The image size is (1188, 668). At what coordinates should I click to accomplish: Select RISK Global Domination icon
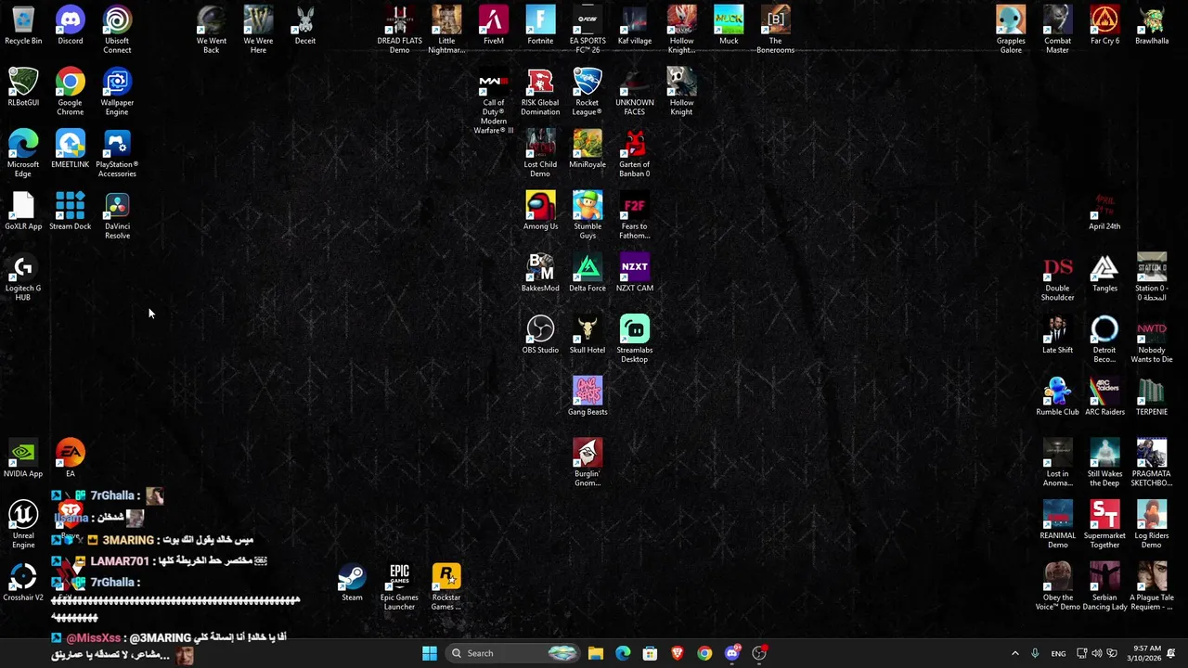(x=540, y=92)
